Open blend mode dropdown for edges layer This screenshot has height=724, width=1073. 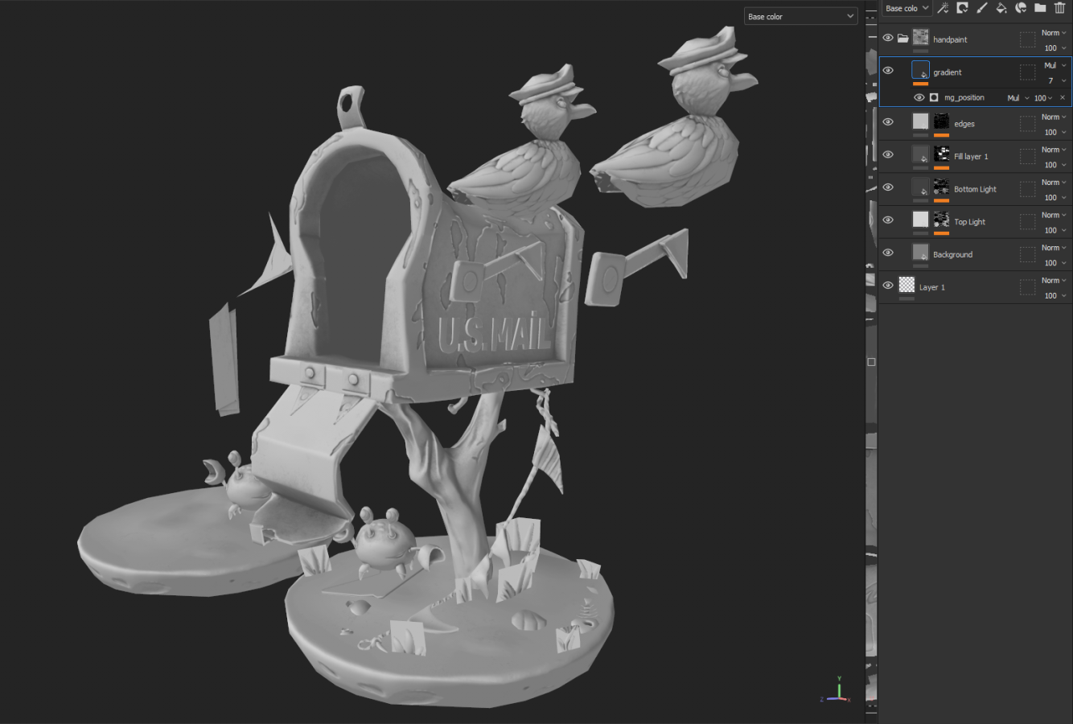pos(1054,117)
